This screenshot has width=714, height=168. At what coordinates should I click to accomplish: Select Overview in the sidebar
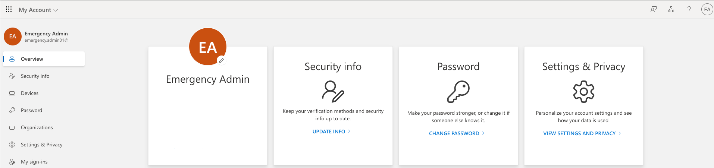pos(32,59)
